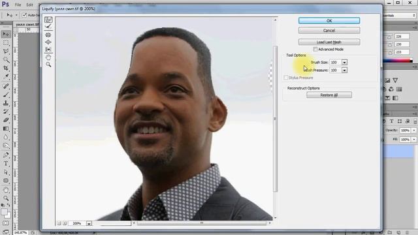
Task: Toggle the Stylus Pressure checkbox
Action: point(286,78)
